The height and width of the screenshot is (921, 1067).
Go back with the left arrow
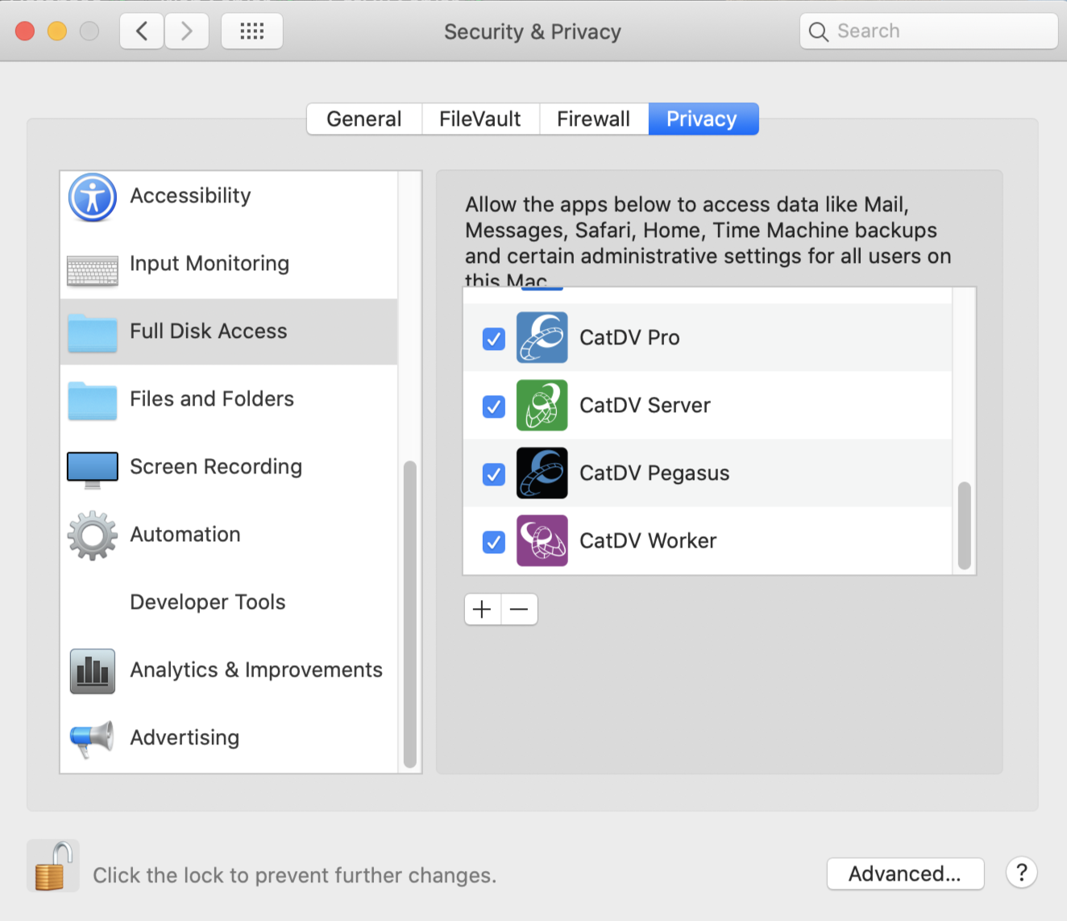[x=142, y=31]
